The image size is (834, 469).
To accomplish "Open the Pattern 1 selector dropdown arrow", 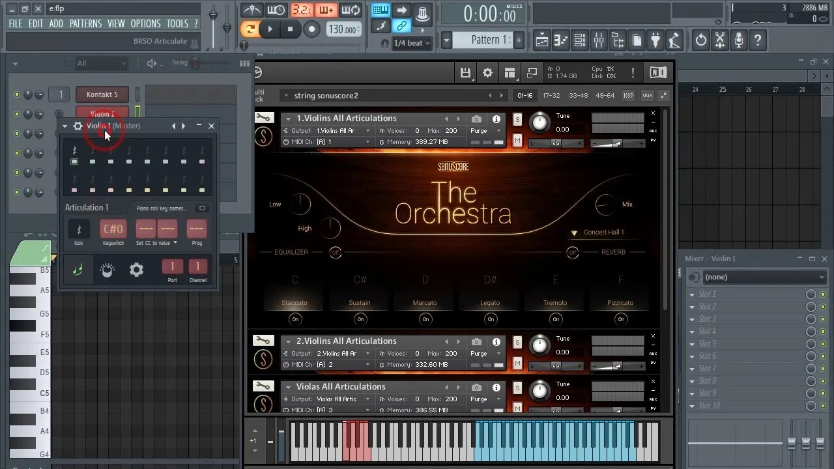I will tap(446, 40).
